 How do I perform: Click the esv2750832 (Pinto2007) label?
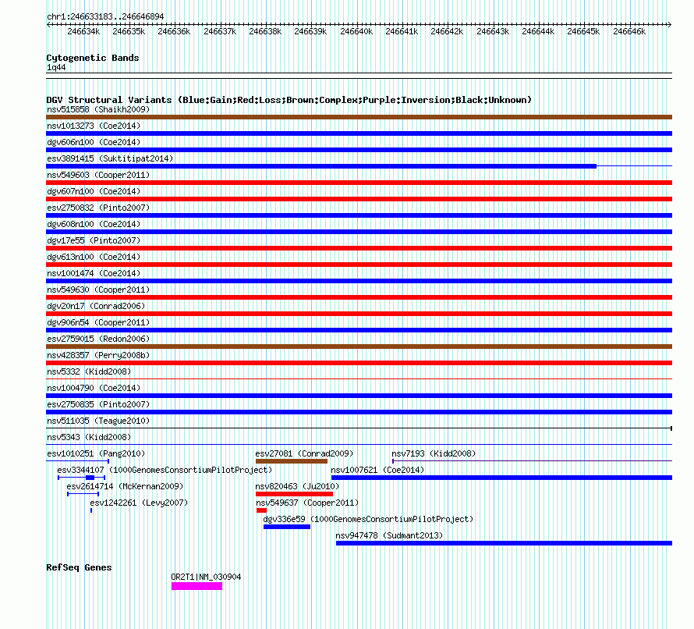(x=98, y=208)
